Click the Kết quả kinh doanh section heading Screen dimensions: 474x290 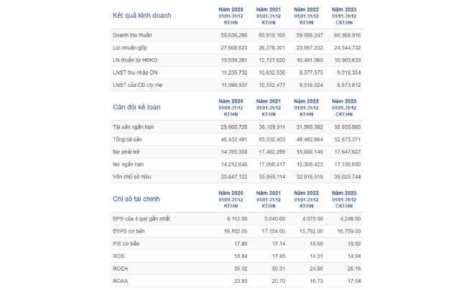(141, 15)
